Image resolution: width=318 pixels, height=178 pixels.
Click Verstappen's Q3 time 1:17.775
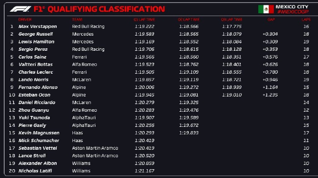click(x=232, y=26)
